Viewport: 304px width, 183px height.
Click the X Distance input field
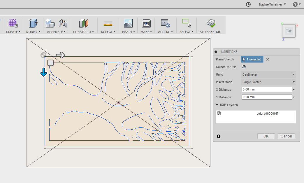tap(267, 90)
